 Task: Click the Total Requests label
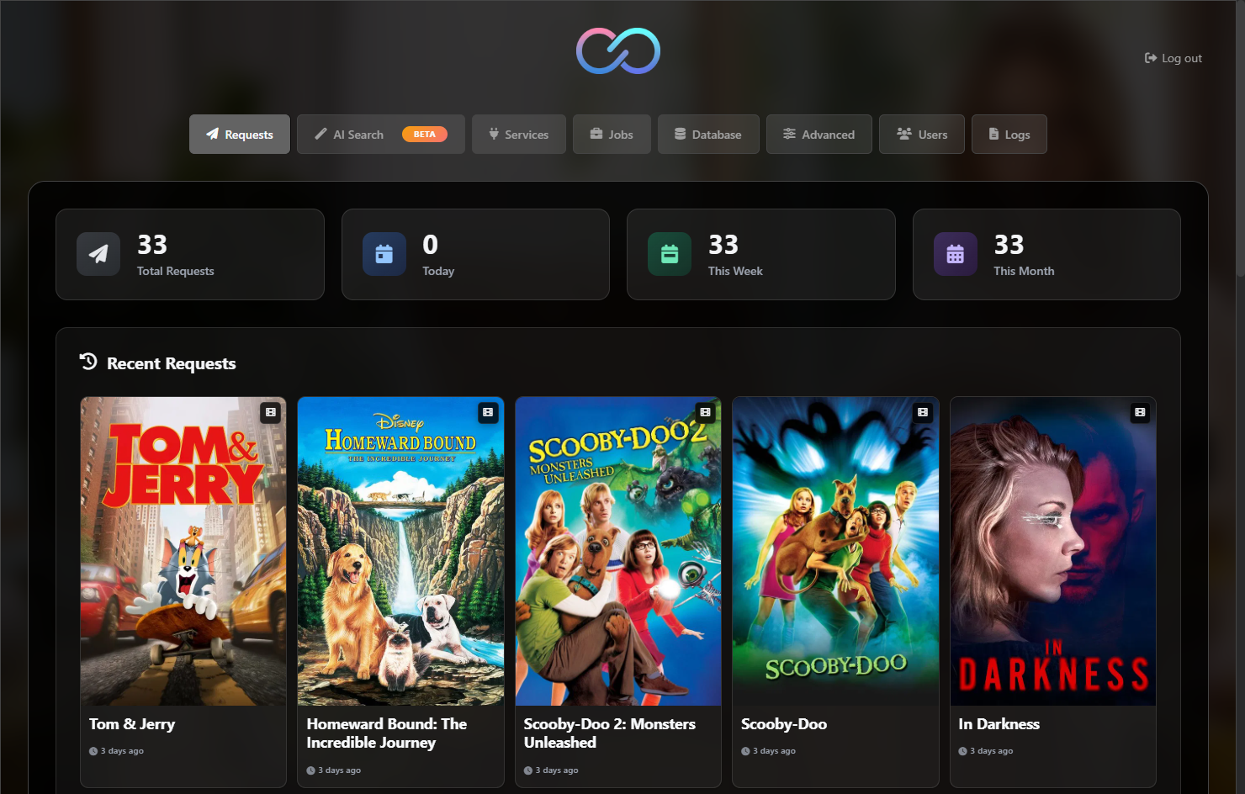(x=176, y=271)
